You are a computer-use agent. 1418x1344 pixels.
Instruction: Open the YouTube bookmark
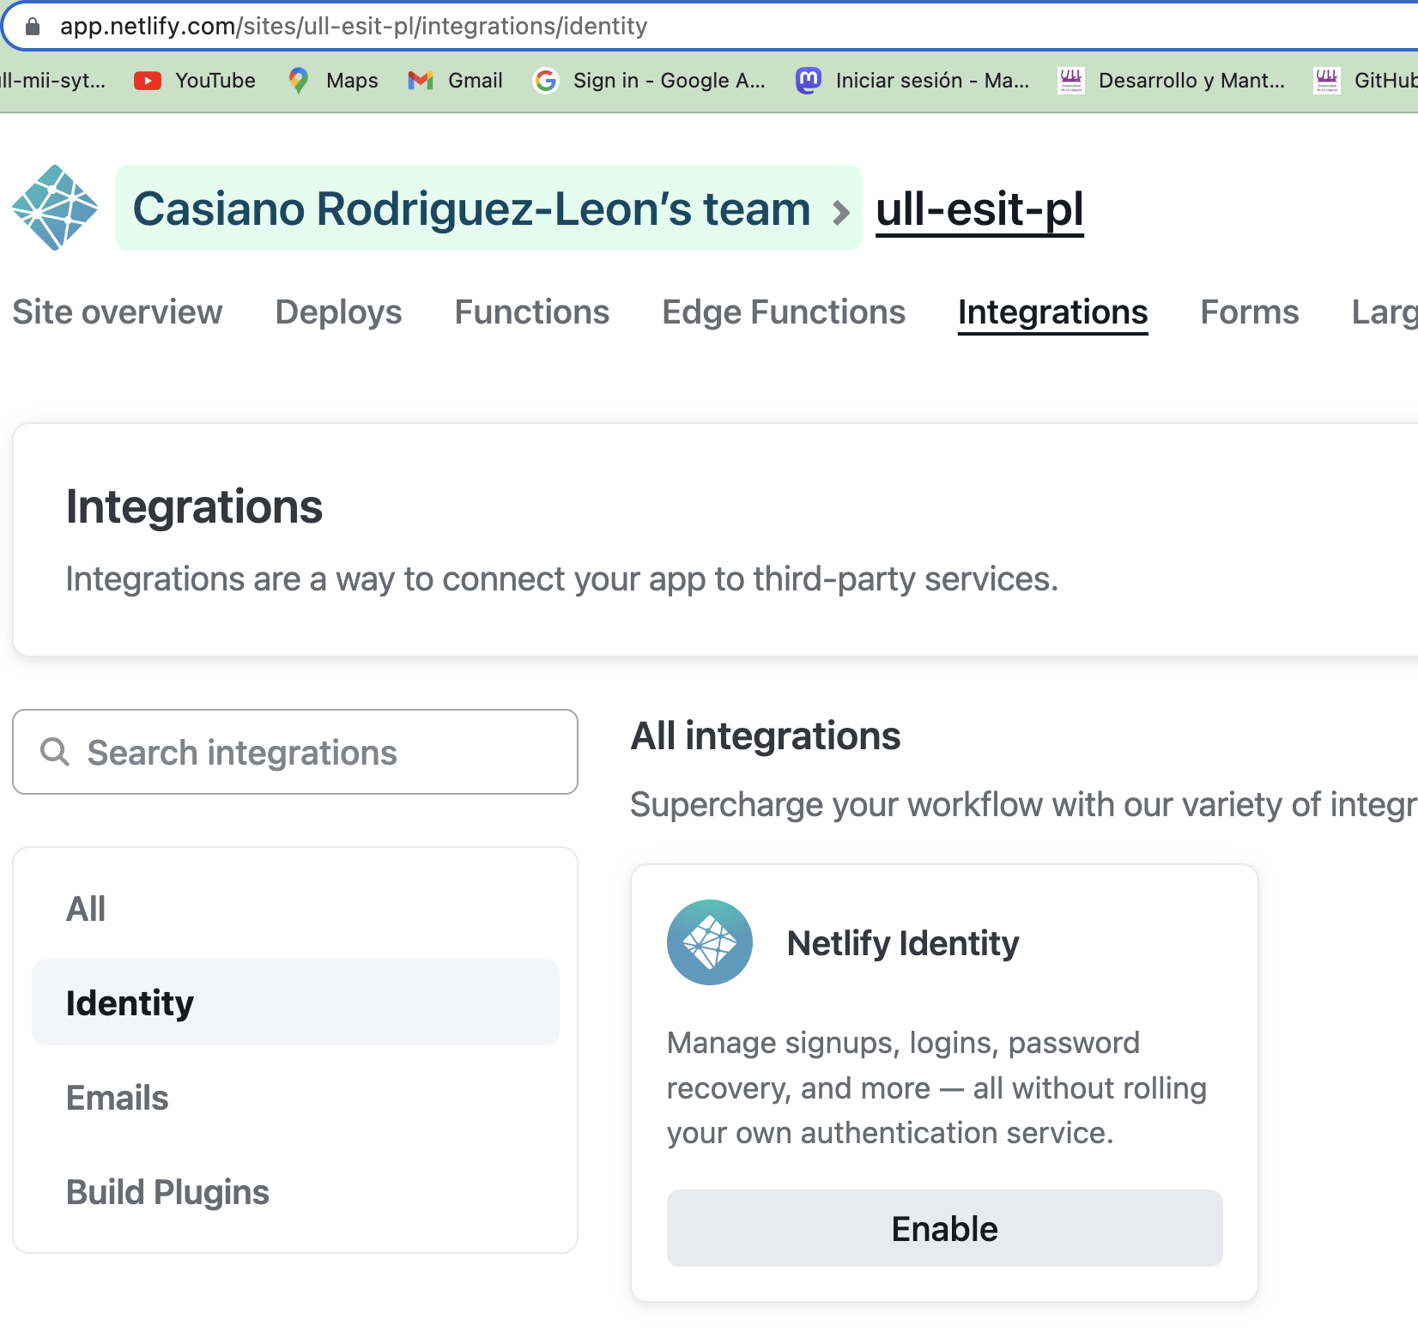[195, 81]
